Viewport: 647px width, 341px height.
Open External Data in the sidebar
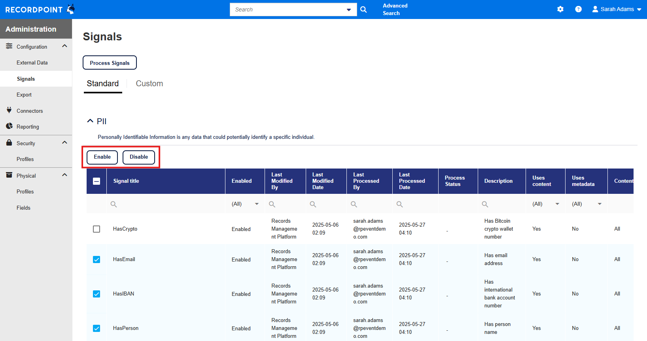(32, 63)
